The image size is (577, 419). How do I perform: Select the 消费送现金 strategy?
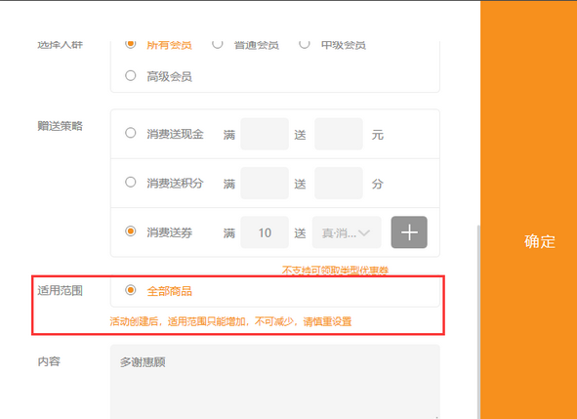click(x=130, y=133)
